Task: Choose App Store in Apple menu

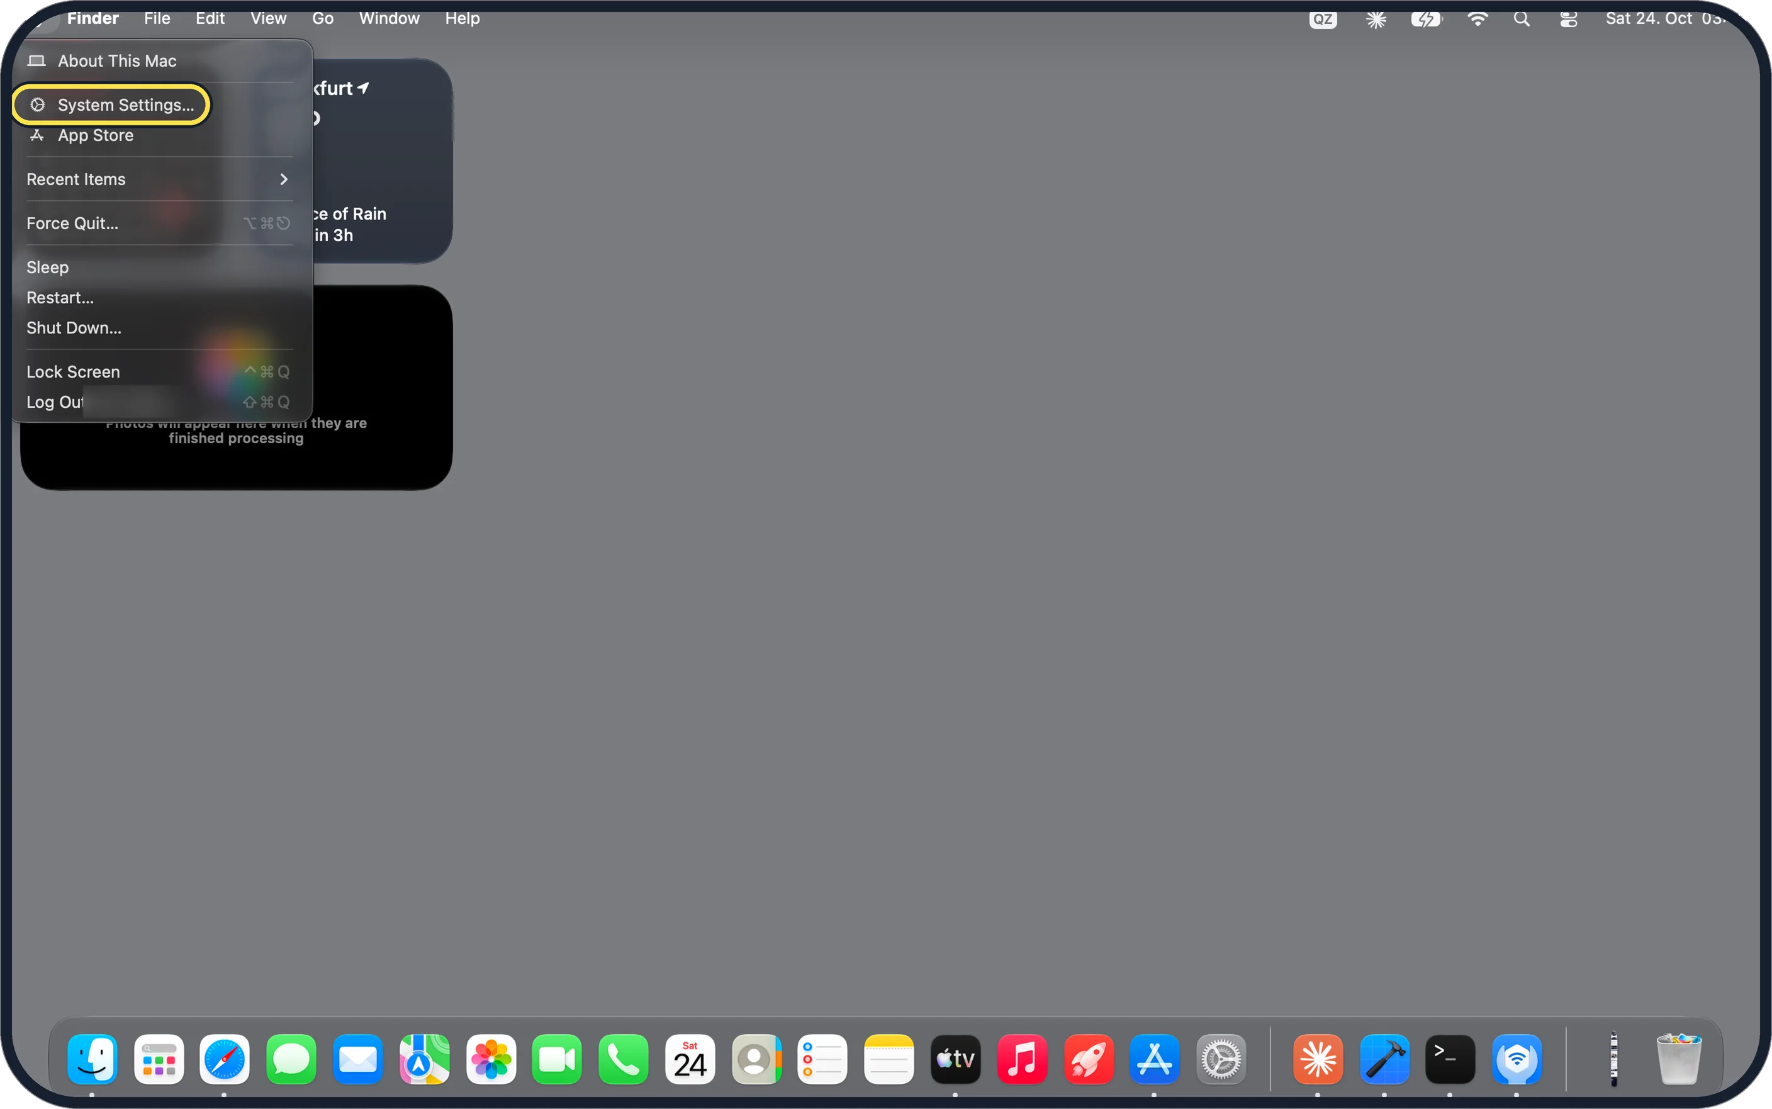Action: coord(159,135)
